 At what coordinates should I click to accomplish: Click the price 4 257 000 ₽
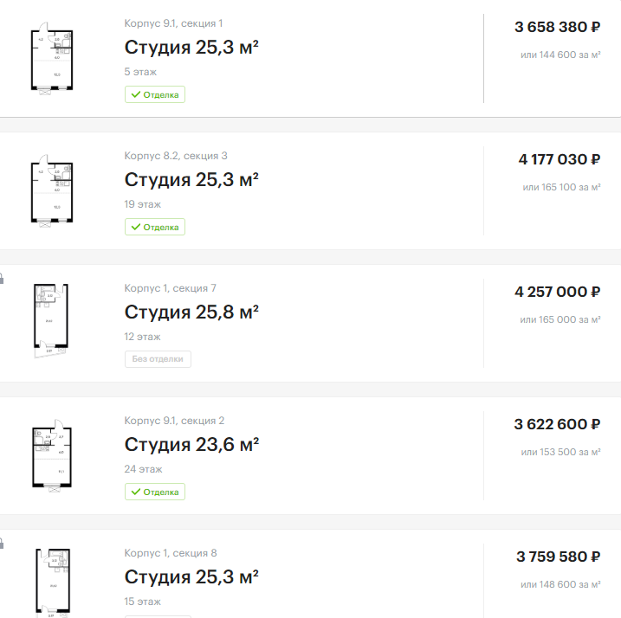pyautogui.click(x=557, y=292)
